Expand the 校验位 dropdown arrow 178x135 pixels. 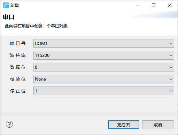point(171,79)
